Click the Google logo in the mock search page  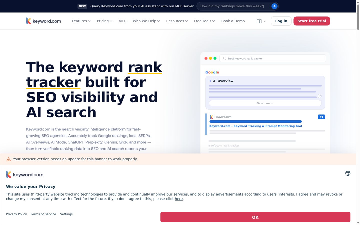pos(212,72)
